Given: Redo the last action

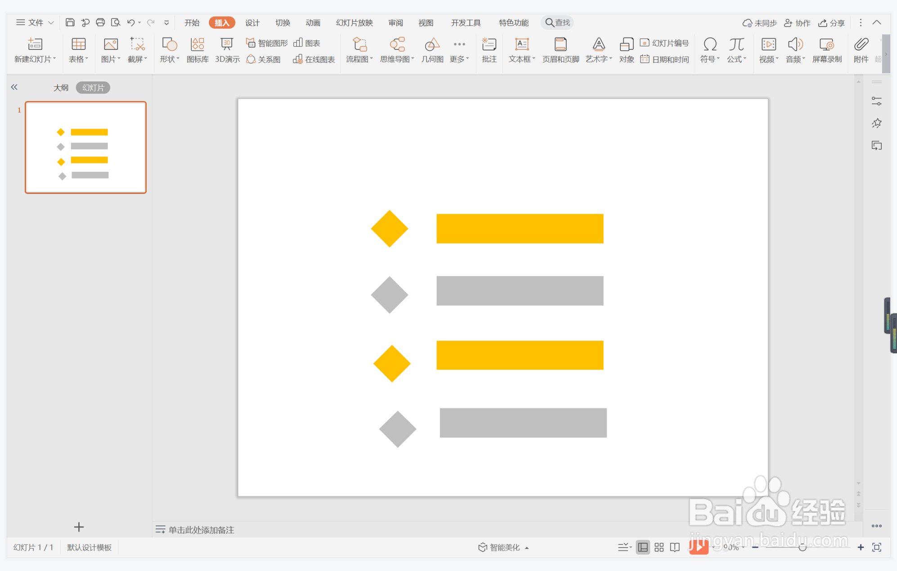Looking at the screenshot, I should (151, 22).
